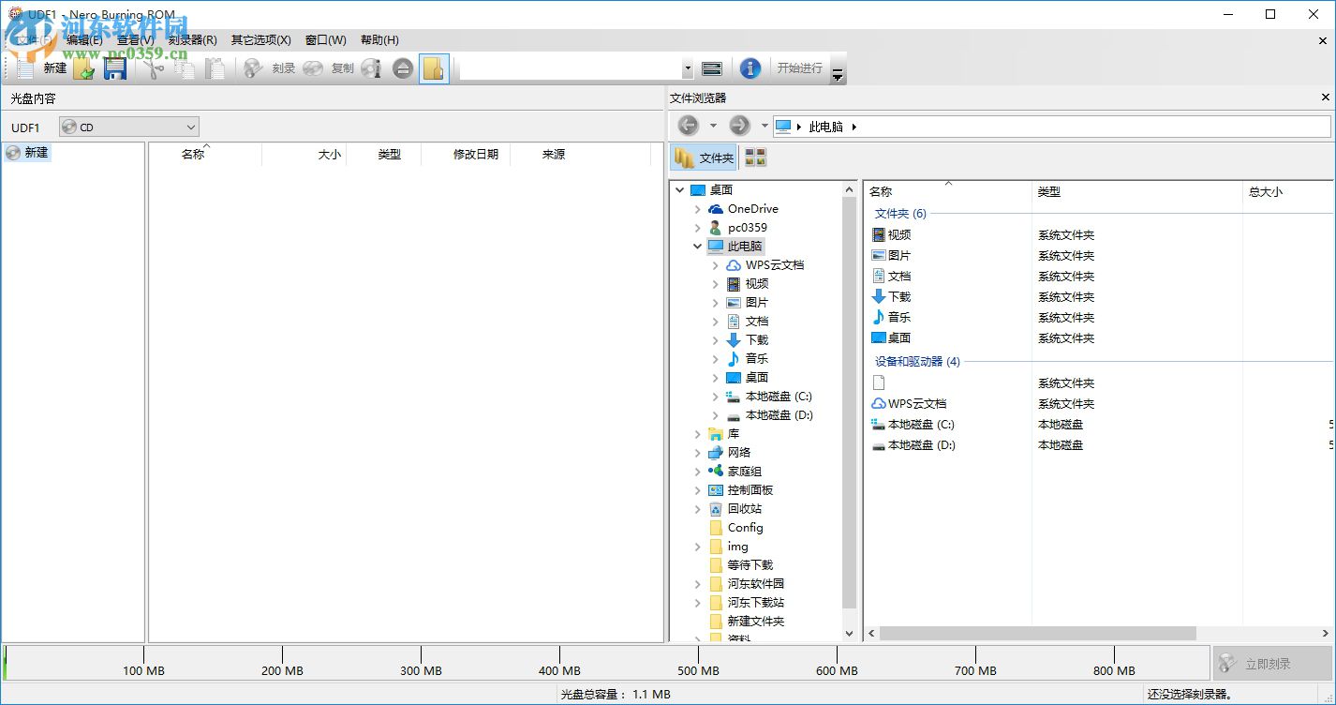Viewport: 1336px width, 705px height.
Task: Click the Paste icon on the toolbar
Action: [x=215, y=67]
